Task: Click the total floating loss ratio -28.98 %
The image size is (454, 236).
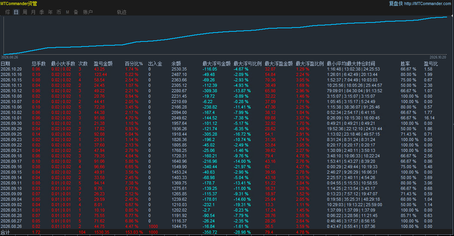Action: [x=242, y=232]
